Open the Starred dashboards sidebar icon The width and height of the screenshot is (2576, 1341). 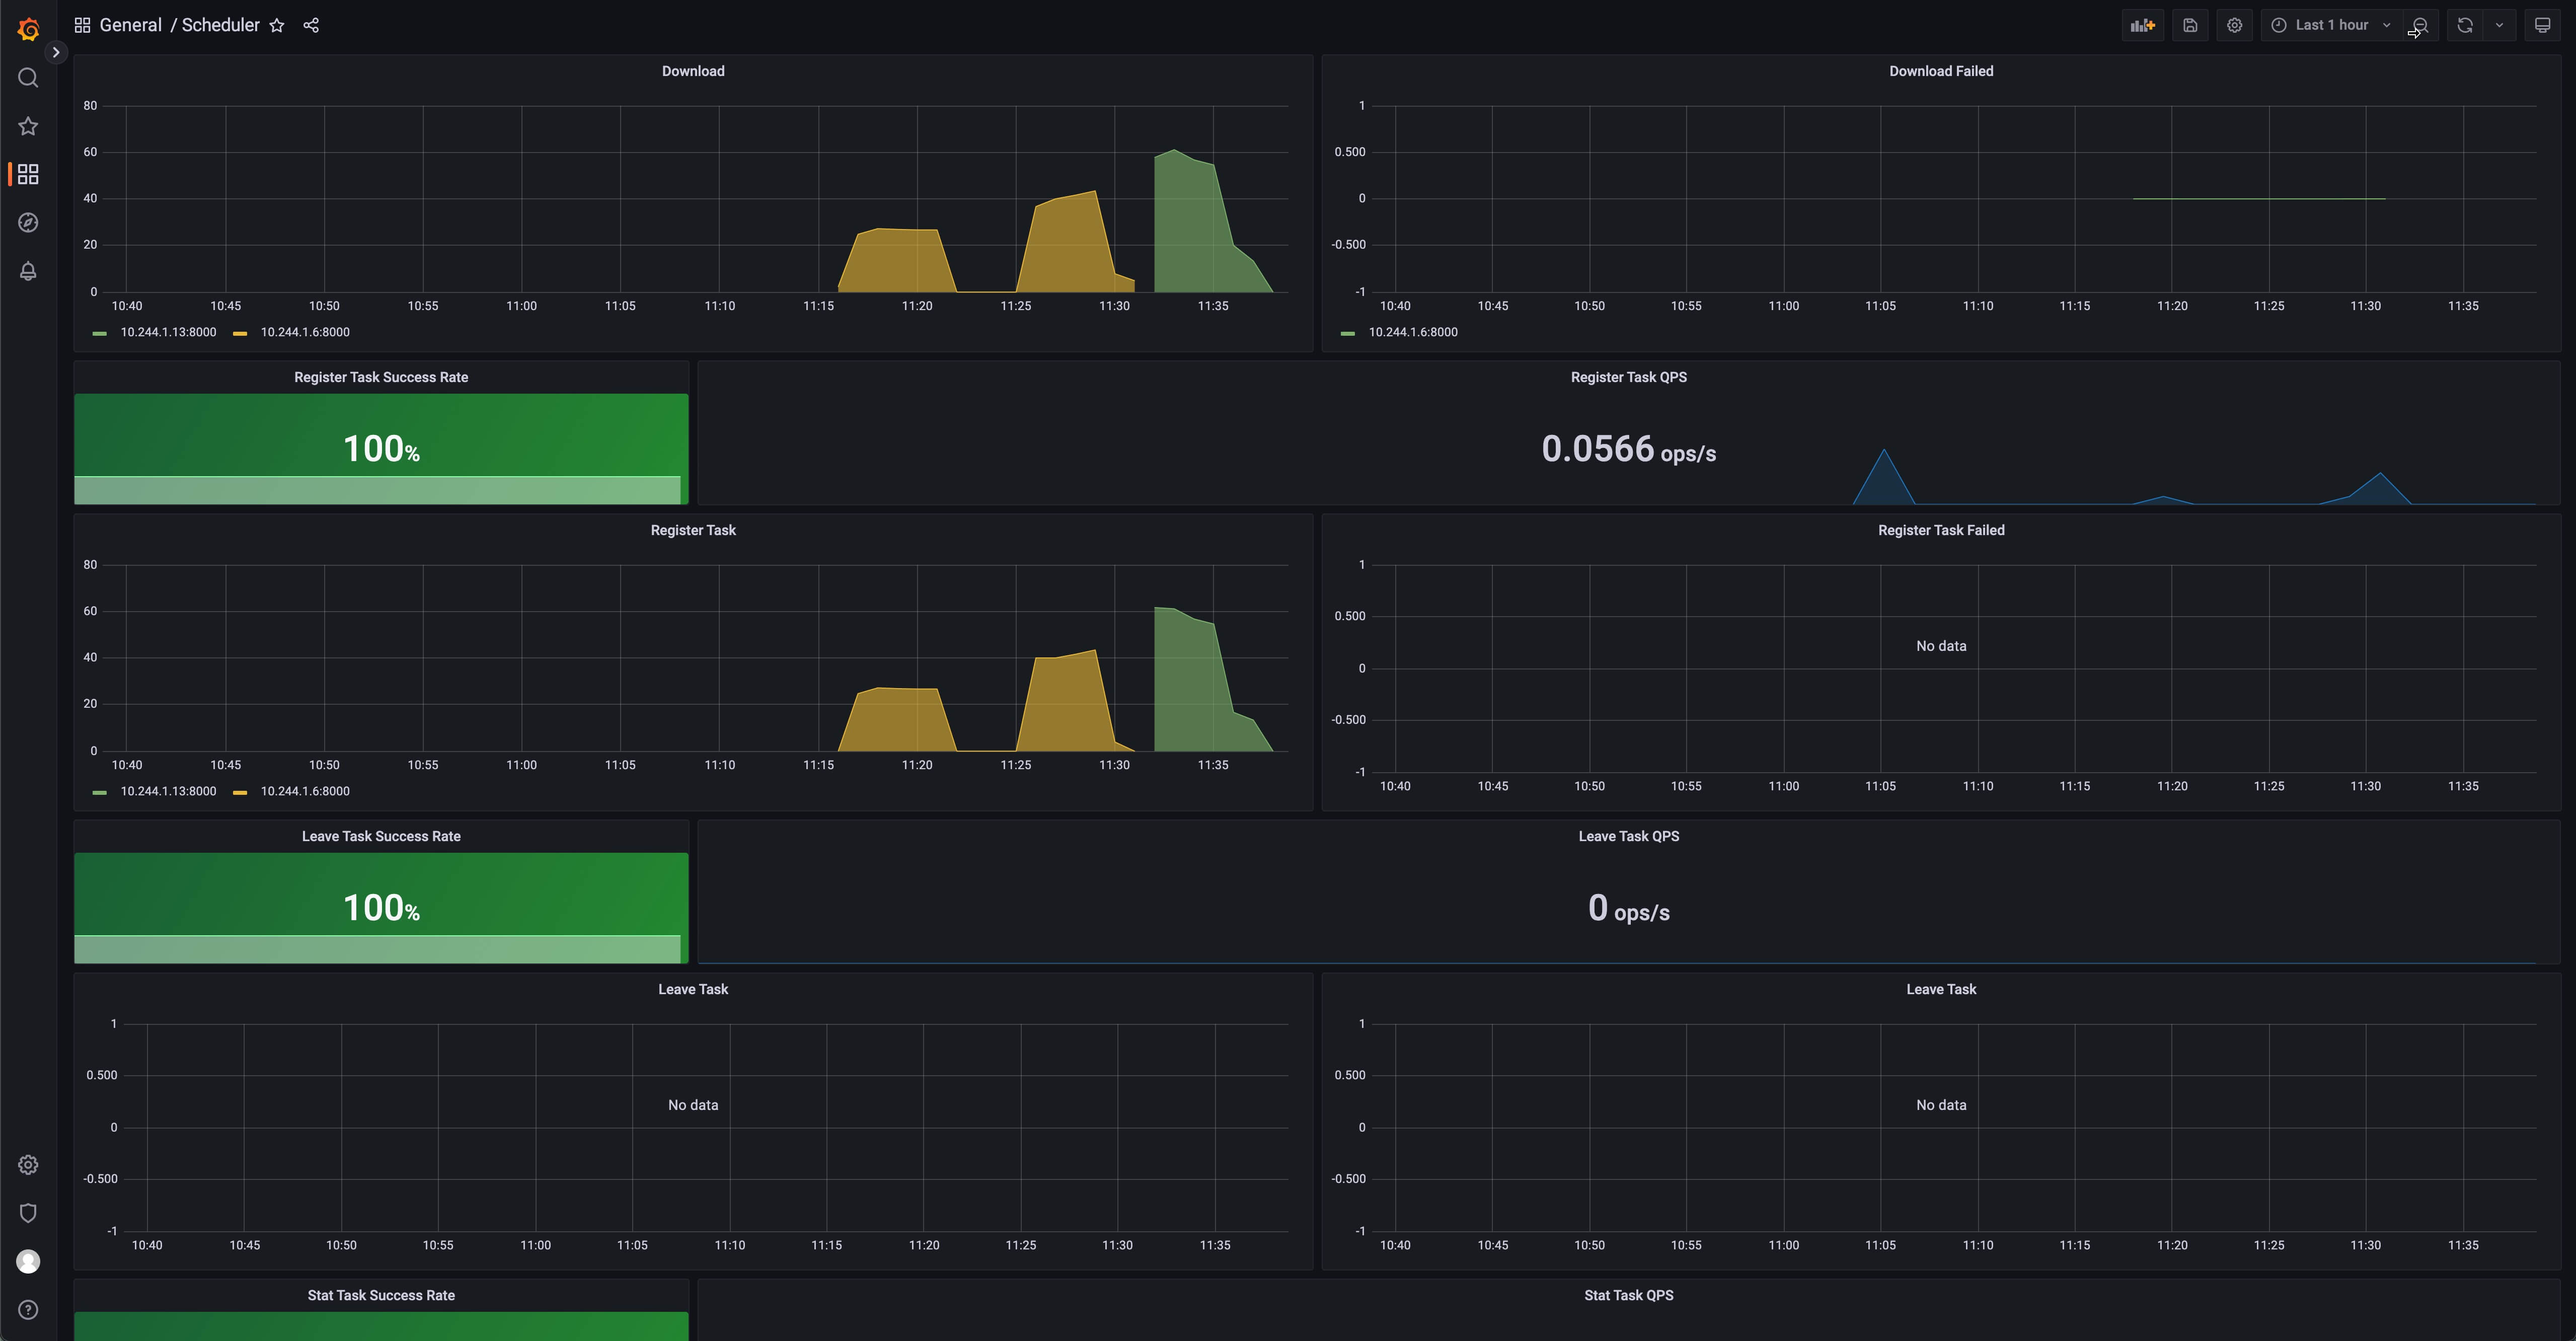pos(28,126)
